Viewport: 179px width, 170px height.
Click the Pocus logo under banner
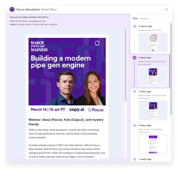click(96, 110)
